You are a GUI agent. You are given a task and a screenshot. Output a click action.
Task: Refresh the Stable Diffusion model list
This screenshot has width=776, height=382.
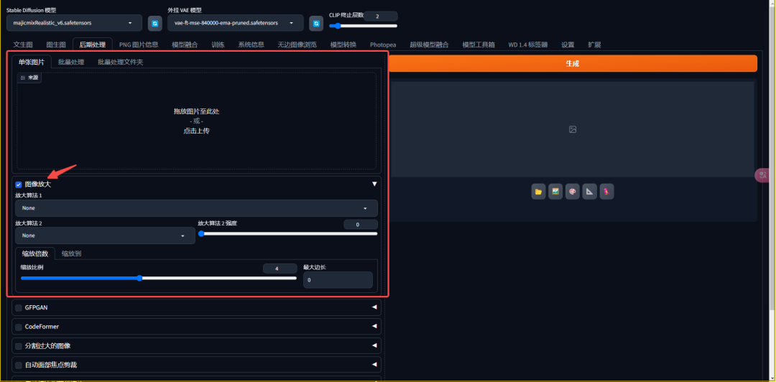pyautogui.click(x=155, y=23)
